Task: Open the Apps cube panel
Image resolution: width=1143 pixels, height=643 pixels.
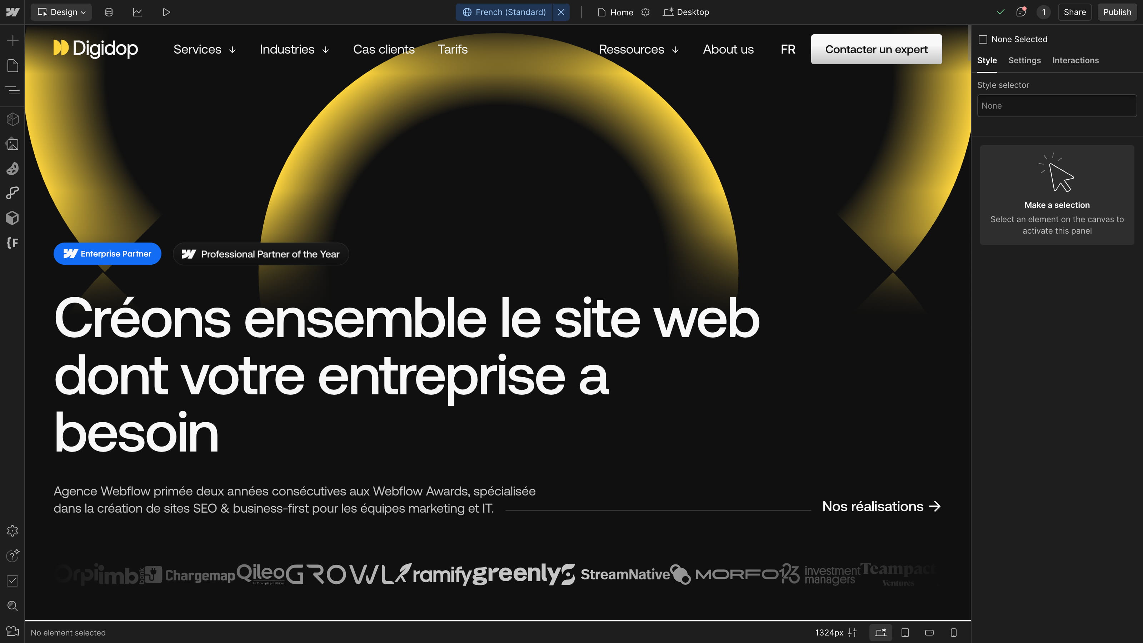Action: coord(13,218)
